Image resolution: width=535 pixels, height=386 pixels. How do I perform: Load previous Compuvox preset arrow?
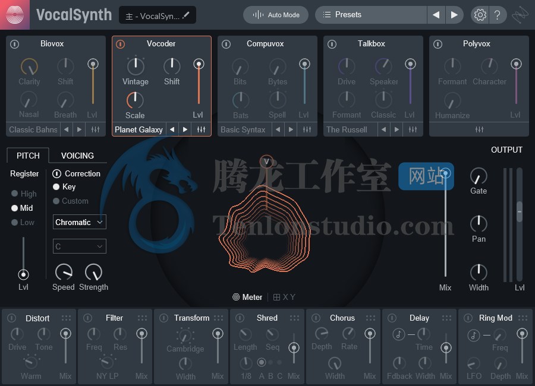[278, 129]
